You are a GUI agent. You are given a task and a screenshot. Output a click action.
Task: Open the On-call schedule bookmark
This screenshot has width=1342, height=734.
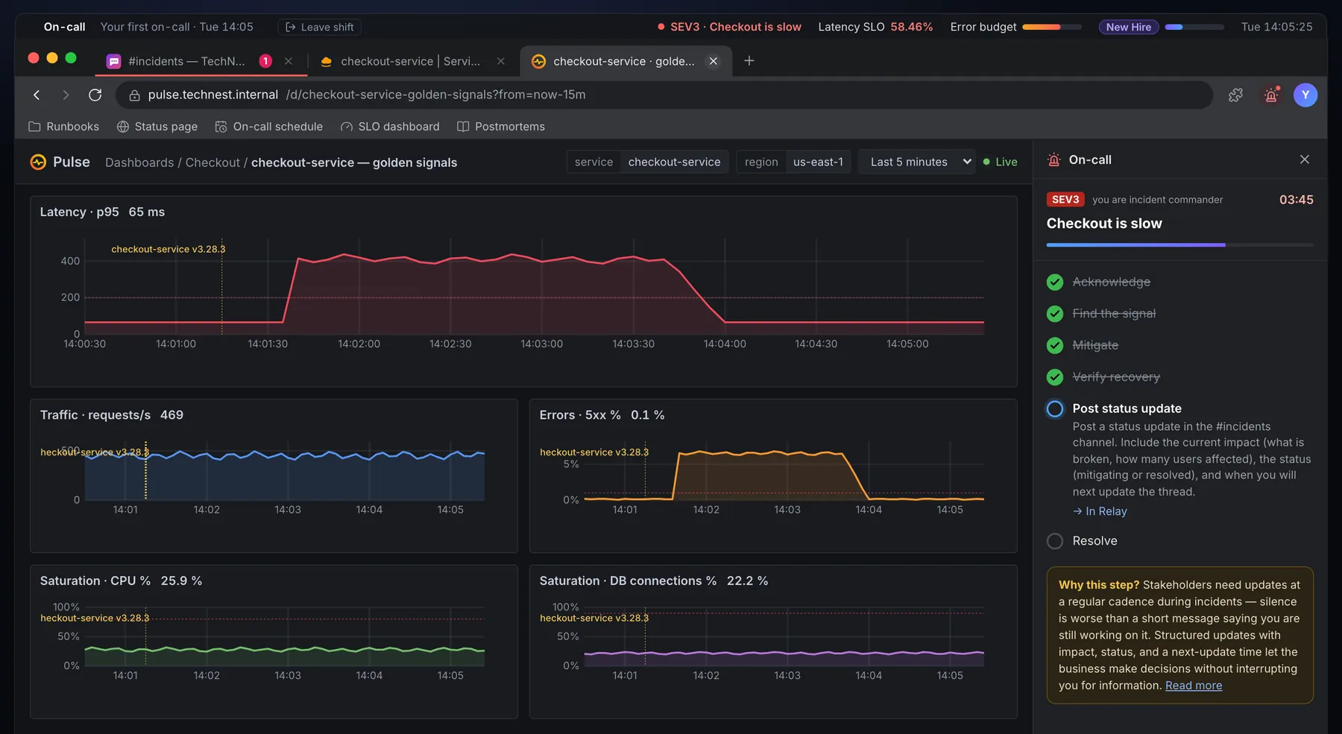pos(269,127)
